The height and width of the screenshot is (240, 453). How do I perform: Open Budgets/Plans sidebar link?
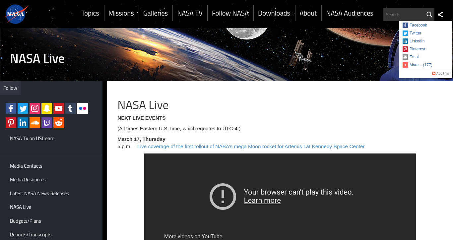[x=26, y=221]
